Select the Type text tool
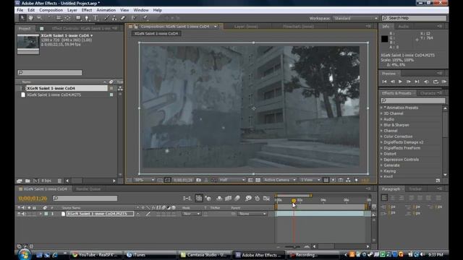Image resolution: width=463 pixels, height=260 pixels. point(95,18)
